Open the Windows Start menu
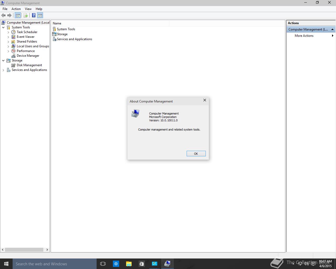Image resolution: width=336 pixels, height=269 pixels. pyautogui.click(x=6, y=264)
